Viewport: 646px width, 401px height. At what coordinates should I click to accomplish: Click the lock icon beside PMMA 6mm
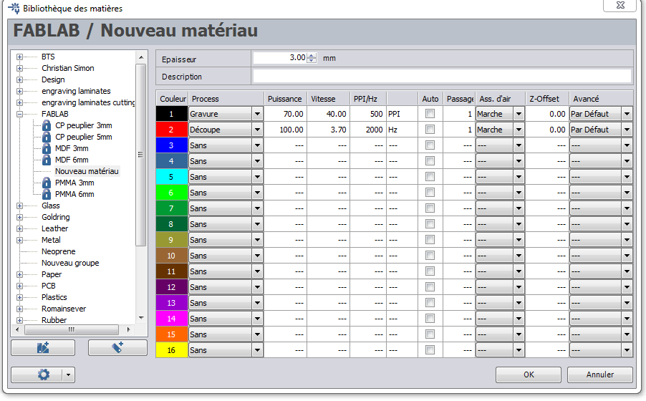pyautogui.click(x=47, y=194)
